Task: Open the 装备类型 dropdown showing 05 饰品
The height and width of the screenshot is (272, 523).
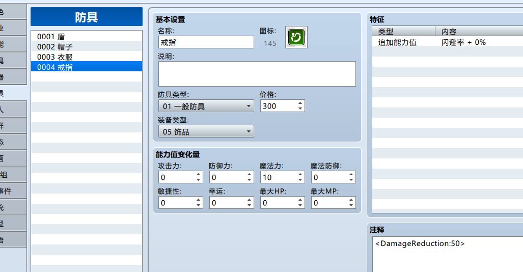Action: click(x=206, y=131)
